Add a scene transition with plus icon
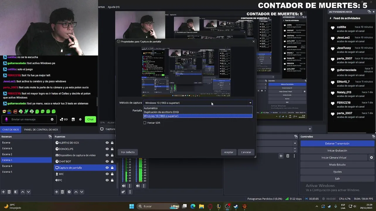 tap(281, 156)
